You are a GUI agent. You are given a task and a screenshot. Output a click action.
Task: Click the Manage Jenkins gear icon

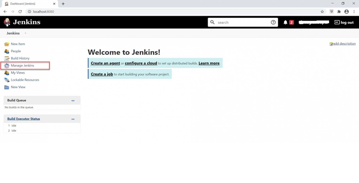7,66
